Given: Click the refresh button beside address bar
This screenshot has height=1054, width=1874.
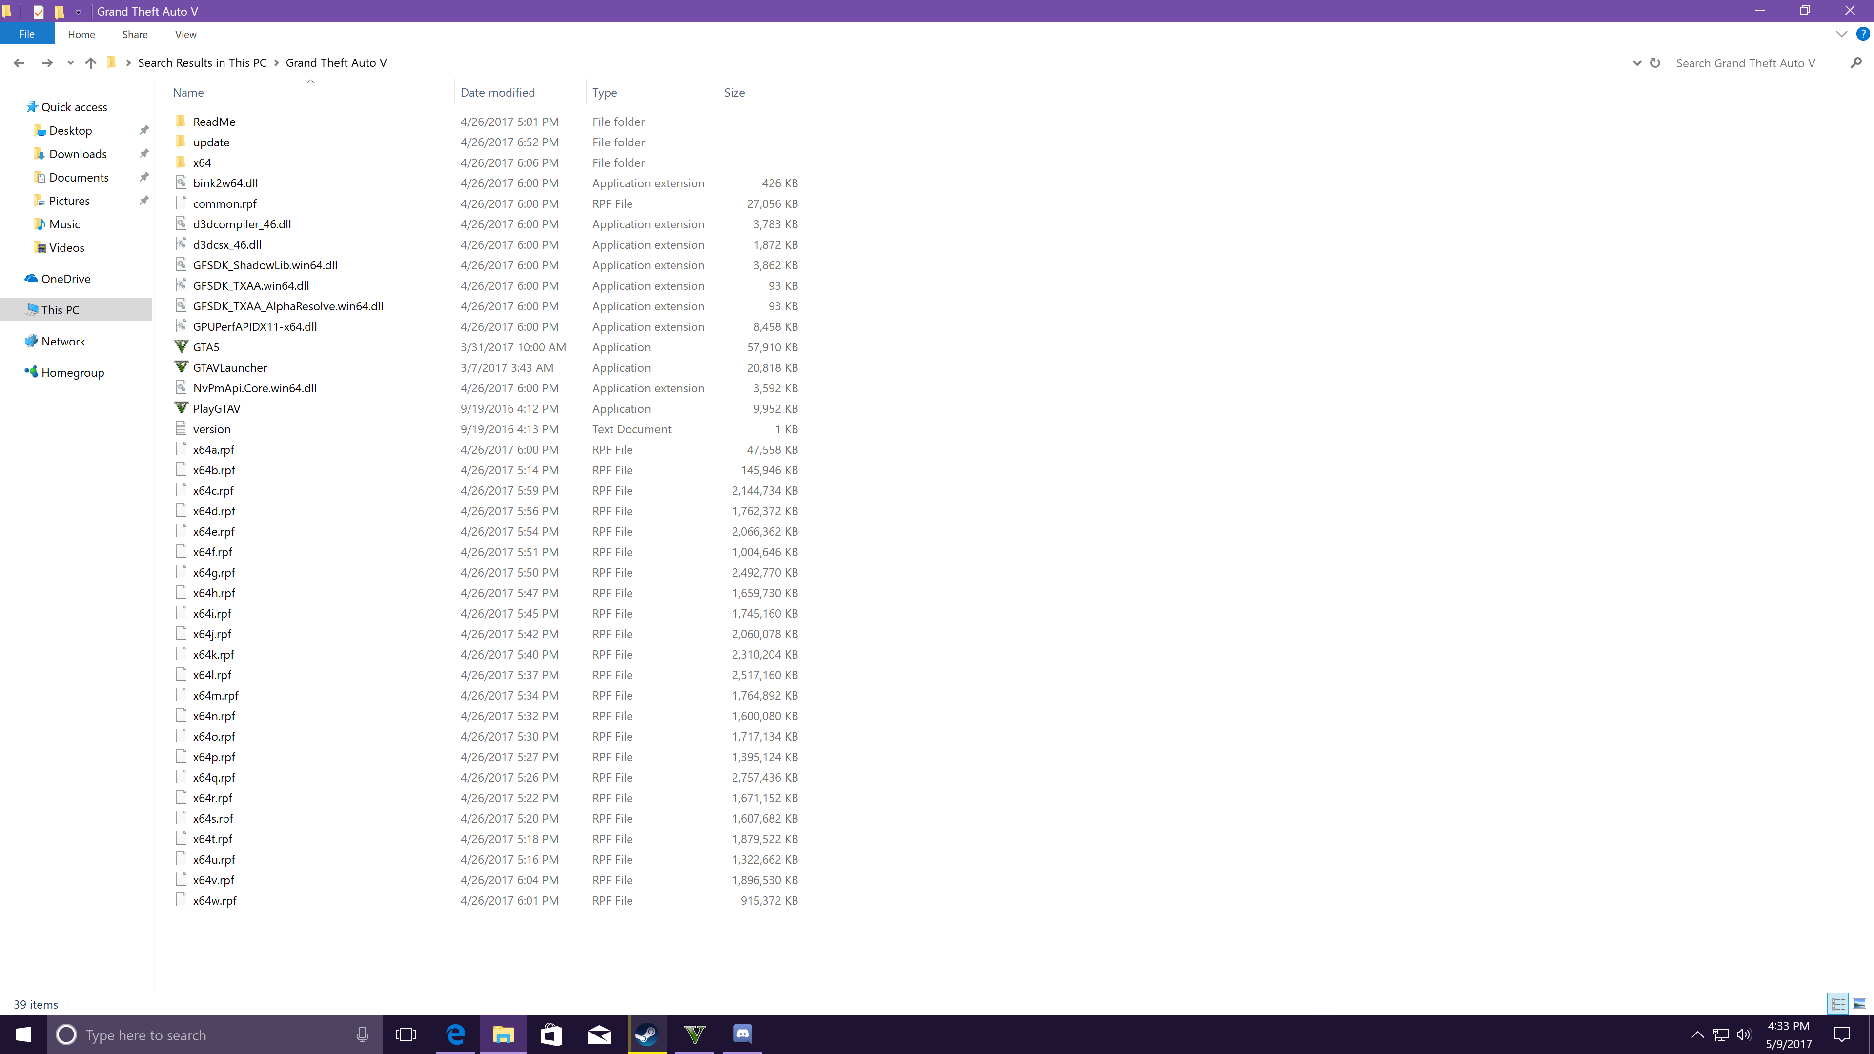Looking at the screenshot, I should coord(1655,62).
